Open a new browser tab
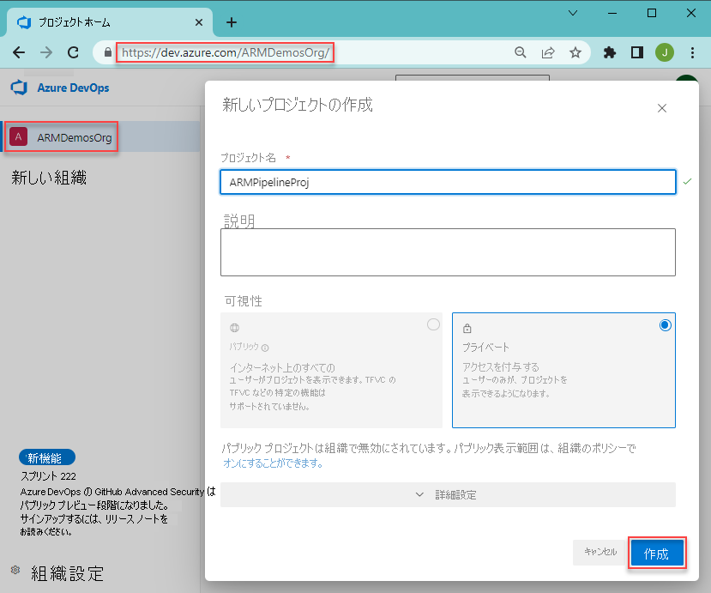711x593 pixels. (x=232, y=22)
